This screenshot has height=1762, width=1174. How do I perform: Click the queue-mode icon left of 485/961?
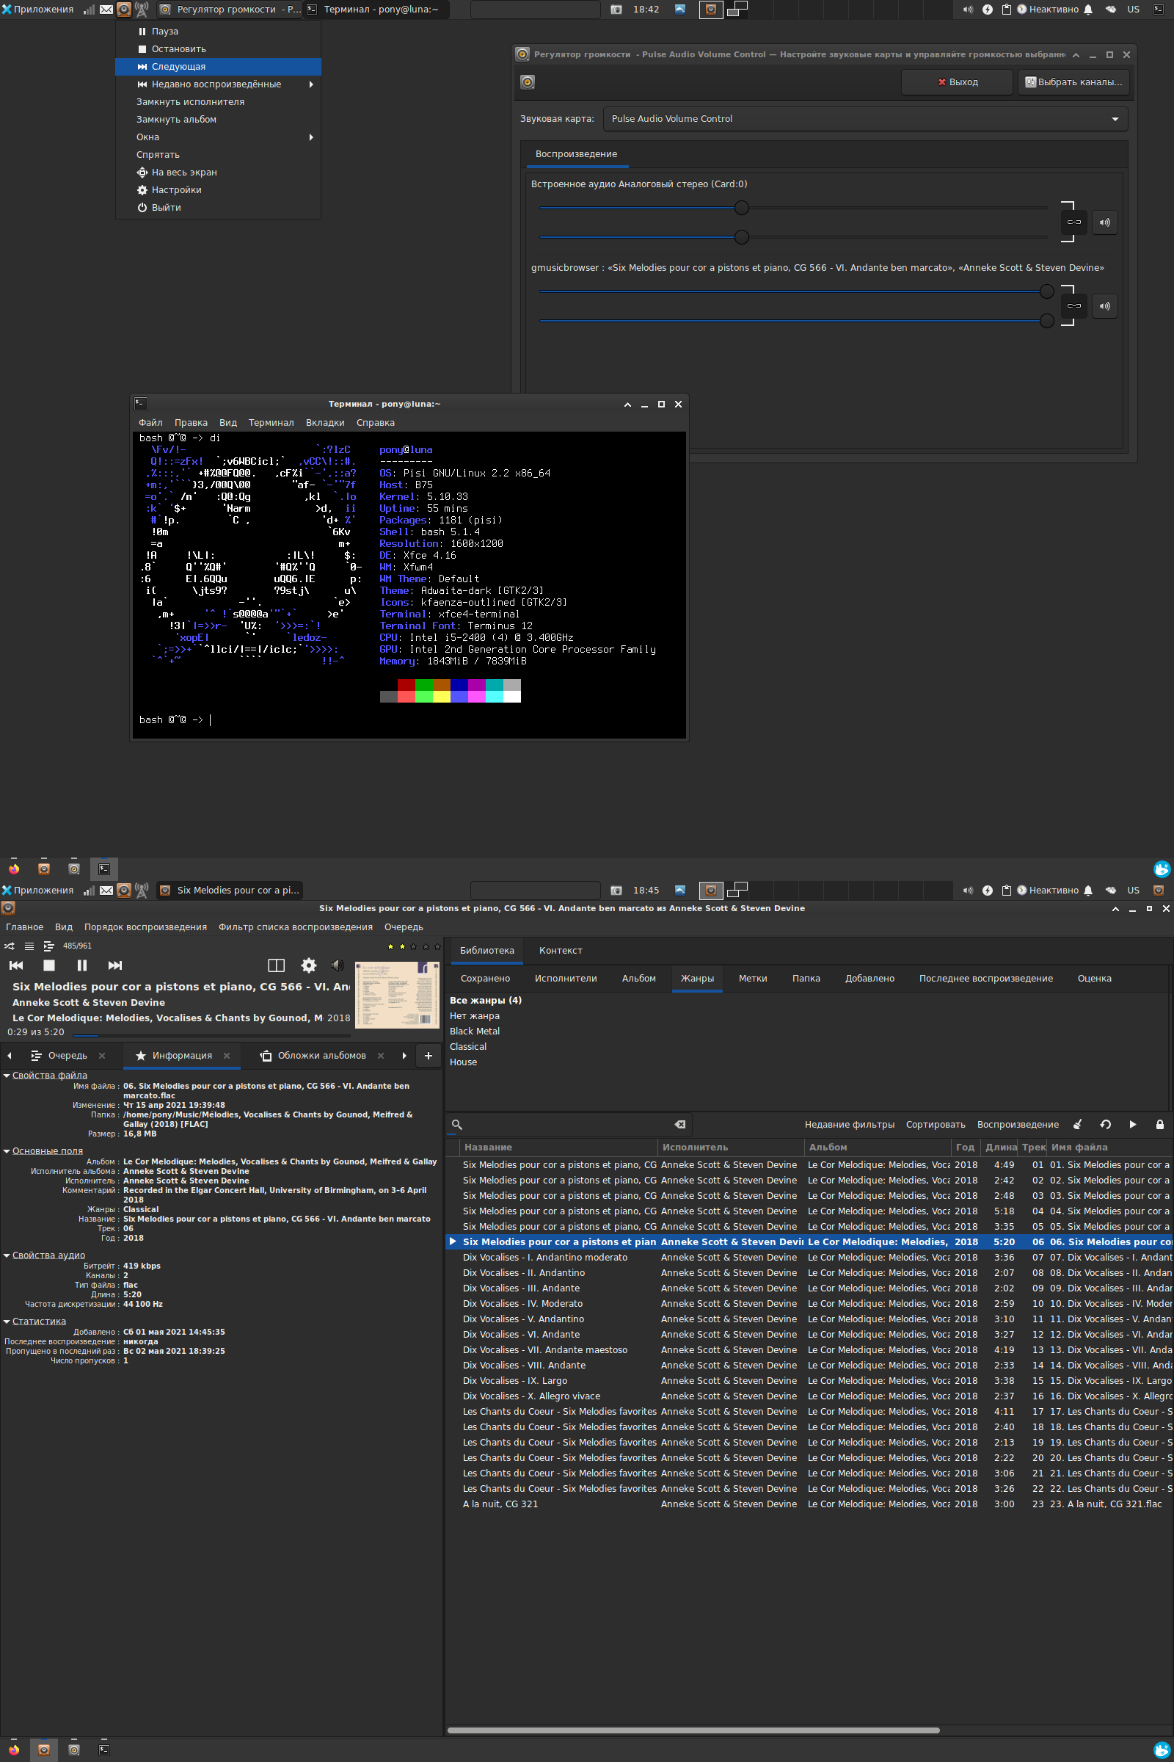point(48,946)
